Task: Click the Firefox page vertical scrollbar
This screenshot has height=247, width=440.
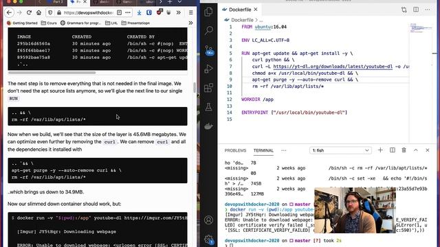Action: (x=195, y=87)
